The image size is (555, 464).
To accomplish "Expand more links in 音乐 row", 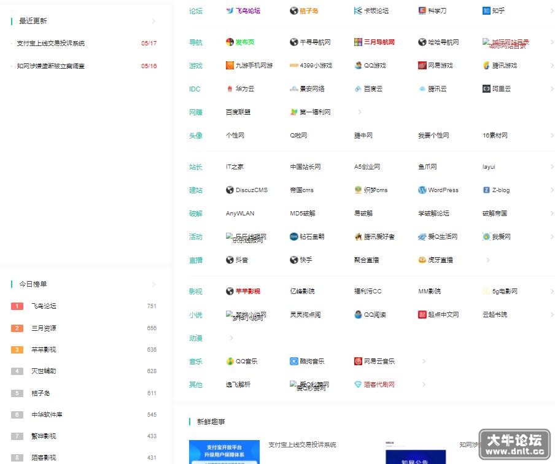I will 424,362.
